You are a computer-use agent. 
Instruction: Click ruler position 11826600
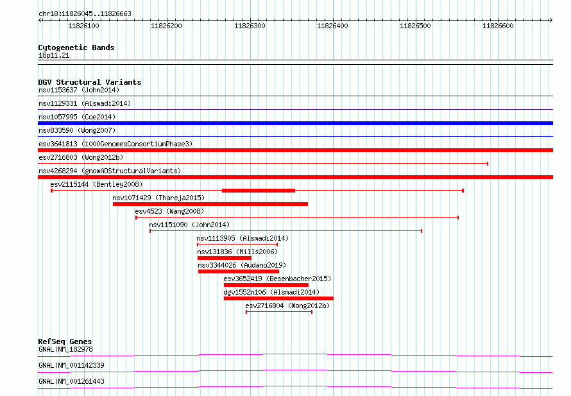[498, 26]
